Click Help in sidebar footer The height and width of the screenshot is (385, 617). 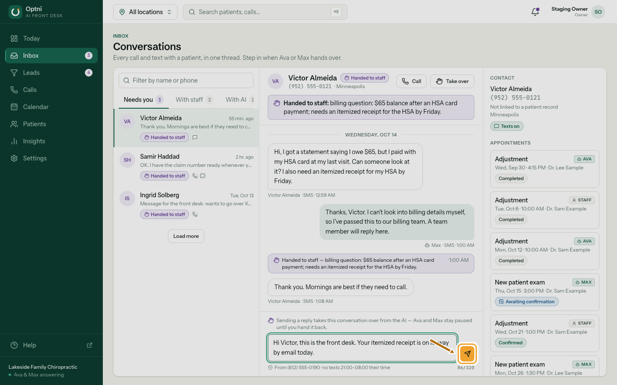click(x=51, y=345)
